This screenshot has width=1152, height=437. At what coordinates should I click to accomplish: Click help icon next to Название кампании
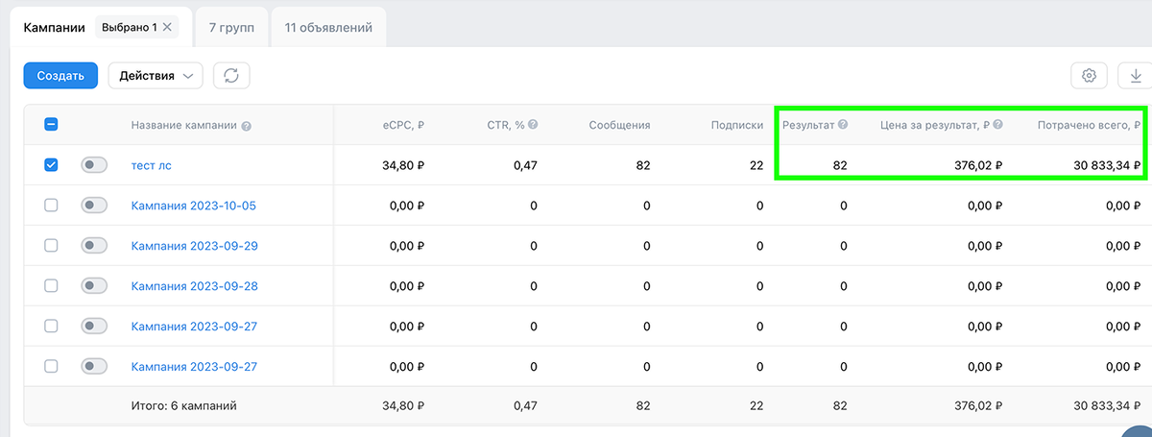[x=247, y=126]
